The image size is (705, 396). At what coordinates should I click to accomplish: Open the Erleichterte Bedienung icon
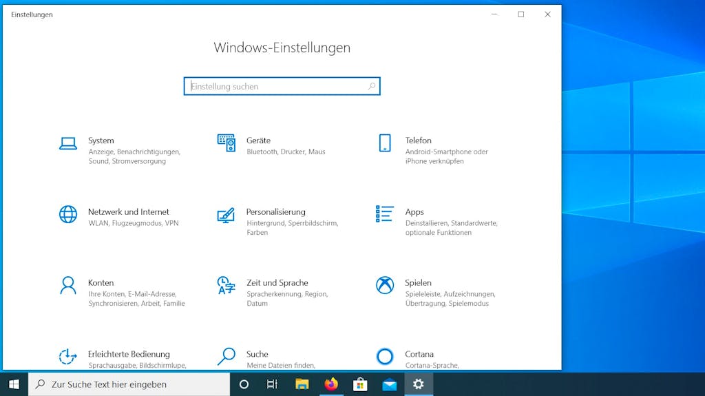click(67, 357)
